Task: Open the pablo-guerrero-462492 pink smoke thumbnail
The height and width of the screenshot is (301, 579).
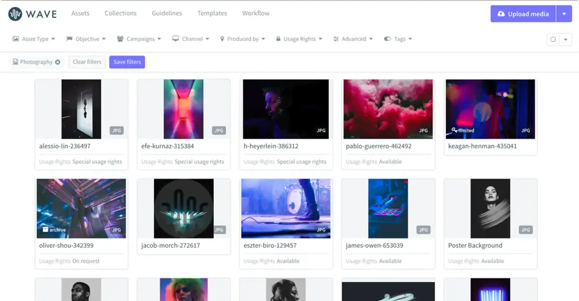Action: 388,109
